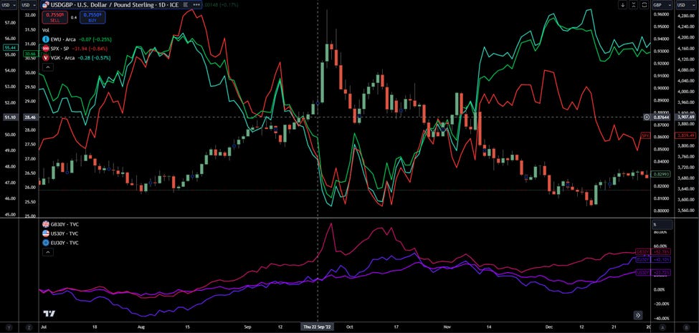Select the EU30Y - TVC legend row
699x333 pixels.
point(60,243)
